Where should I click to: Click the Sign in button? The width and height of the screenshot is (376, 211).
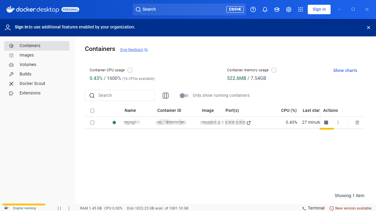click(319, 9)
